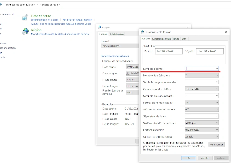Click Modifier le fuseau horaire link
The image size is (231, 163).
coord(77,20)
